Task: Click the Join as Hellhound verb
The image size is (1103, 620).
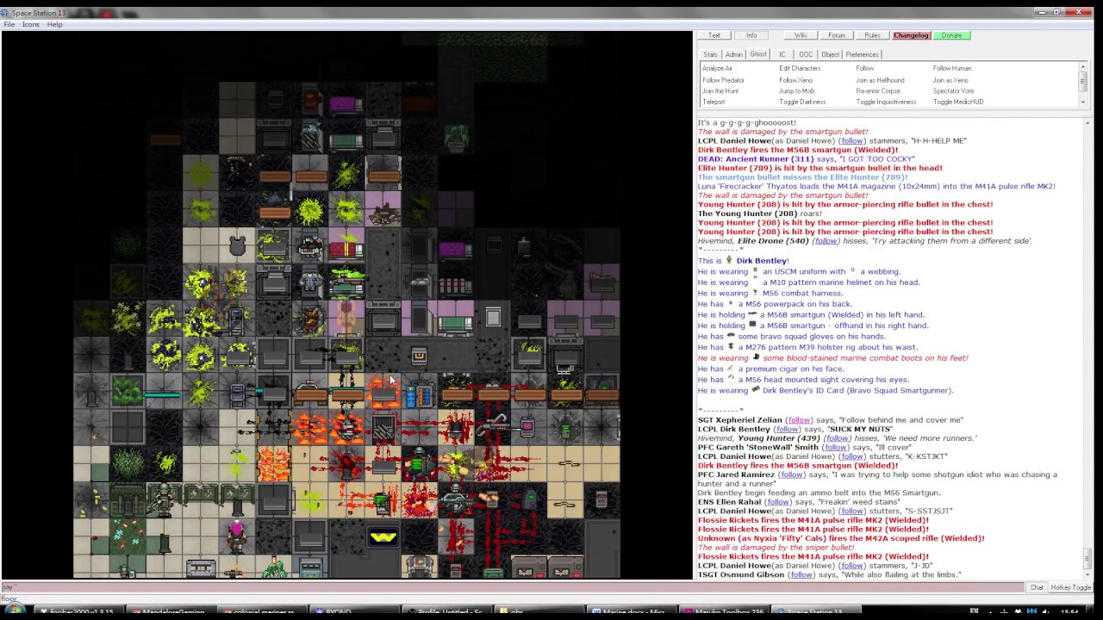Action: click(880, 80)
